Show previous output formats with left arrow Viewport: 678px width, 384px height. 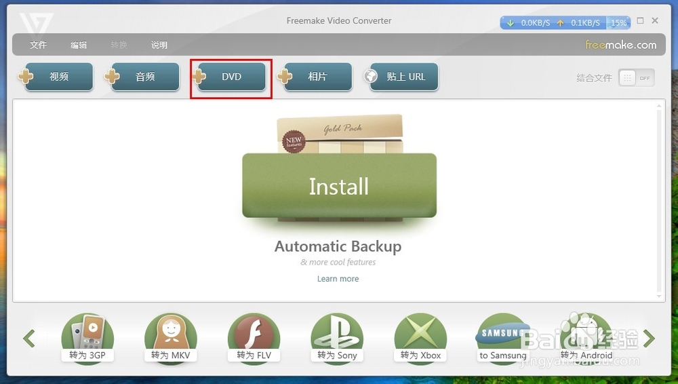point(29,338)
